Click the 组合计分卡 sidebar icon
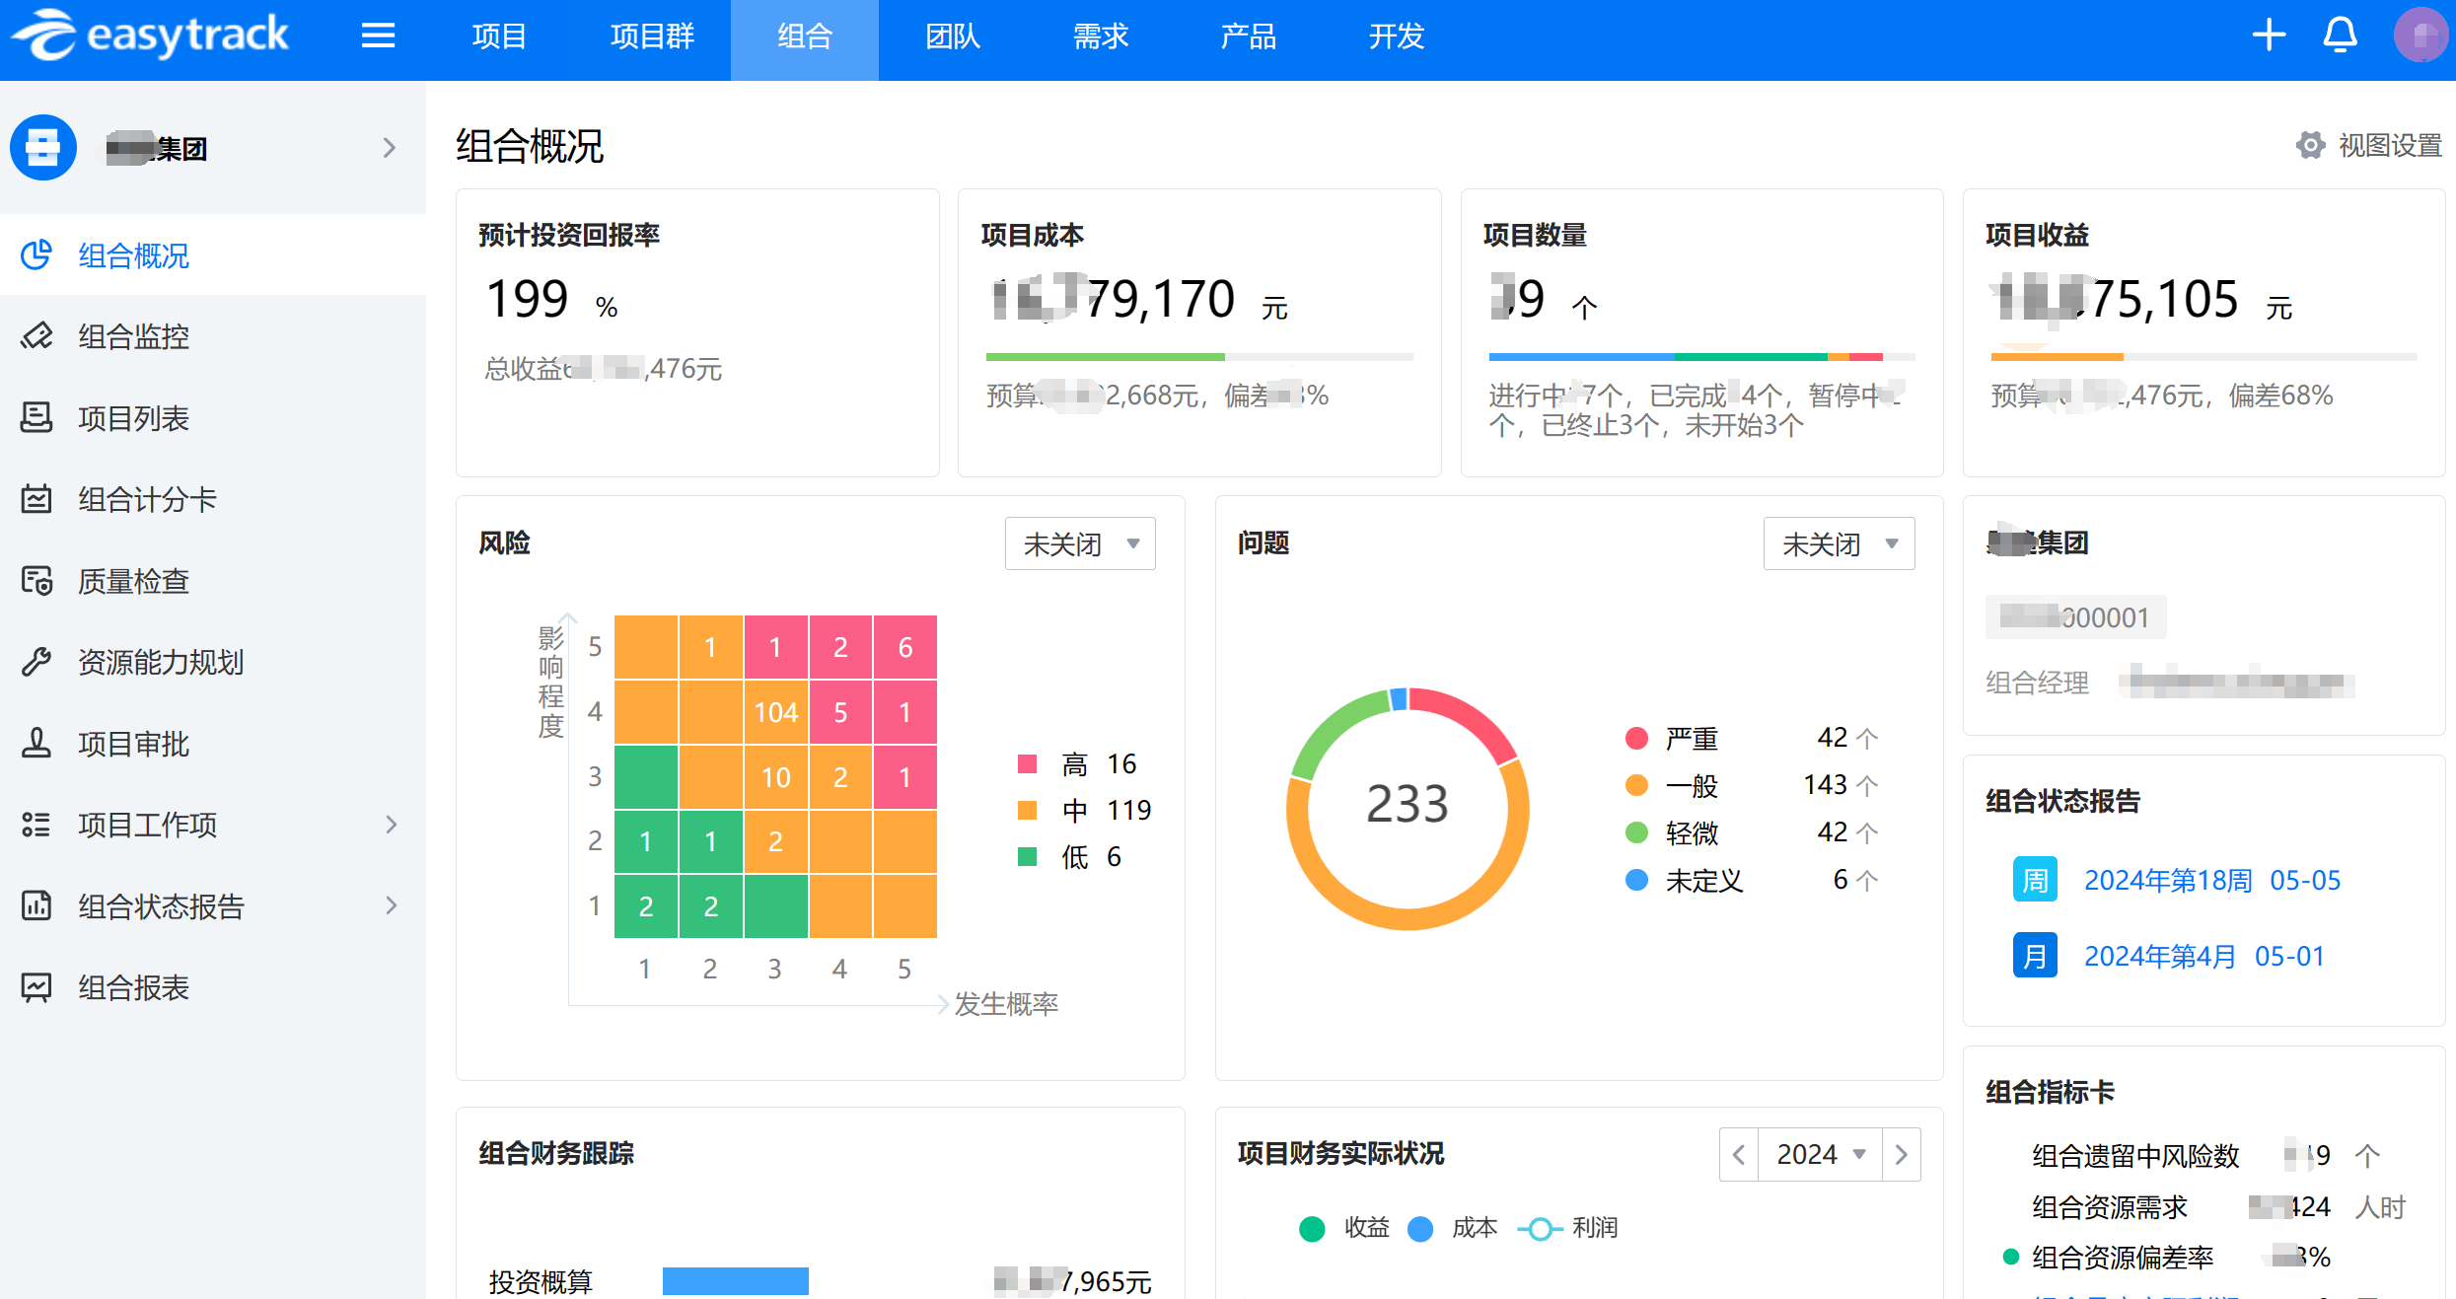Image resolution: width=2456 pixels, height=1299 pixels. coord(36,499)
